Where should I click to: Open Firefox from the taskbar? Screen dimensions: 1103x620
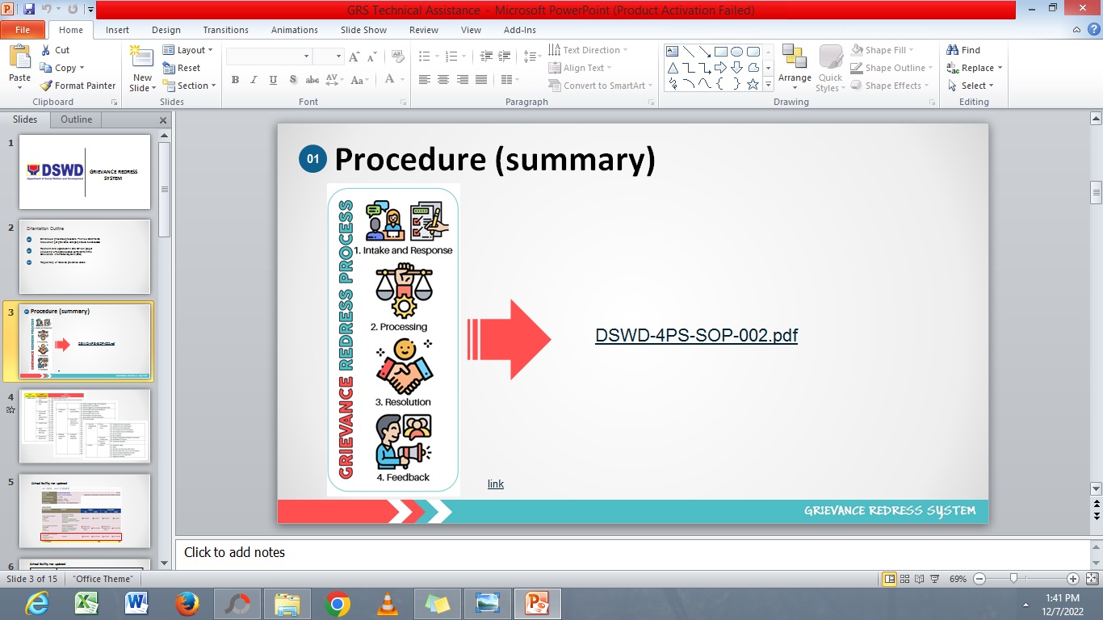[187, 604]
